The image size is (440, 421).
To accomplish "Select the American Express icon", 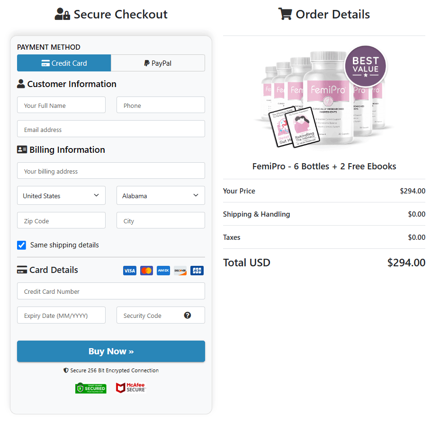I will (x=163, y=270).
